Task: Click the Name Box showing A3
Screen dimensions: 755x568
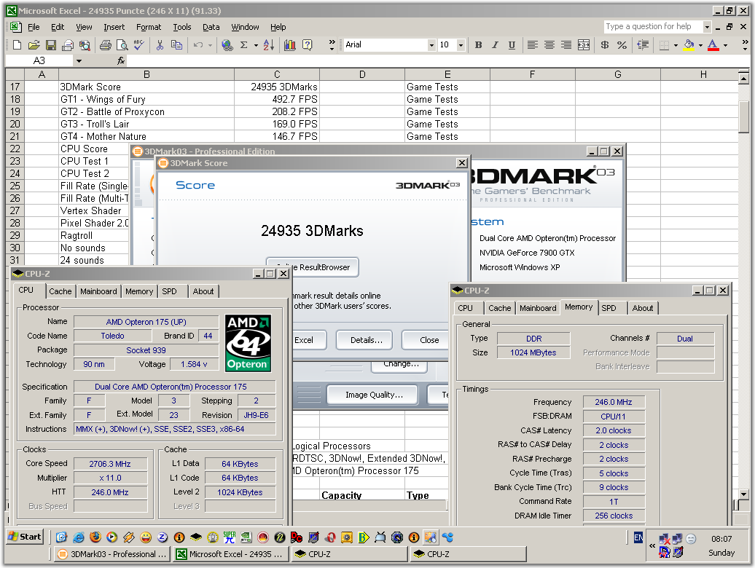Action: point(39,61)
